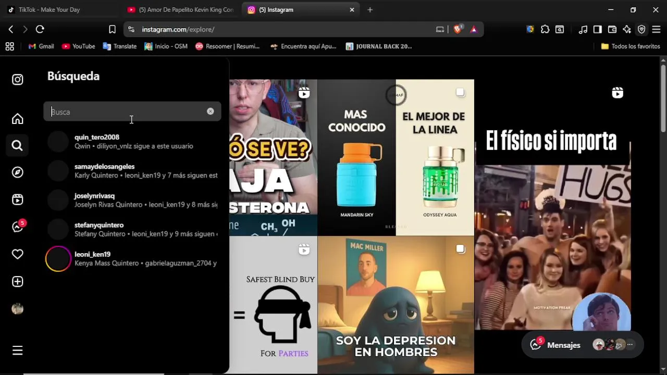Open the Todos los favoritos folder
The height and width of the screenshot is (375, 667).
631,46
